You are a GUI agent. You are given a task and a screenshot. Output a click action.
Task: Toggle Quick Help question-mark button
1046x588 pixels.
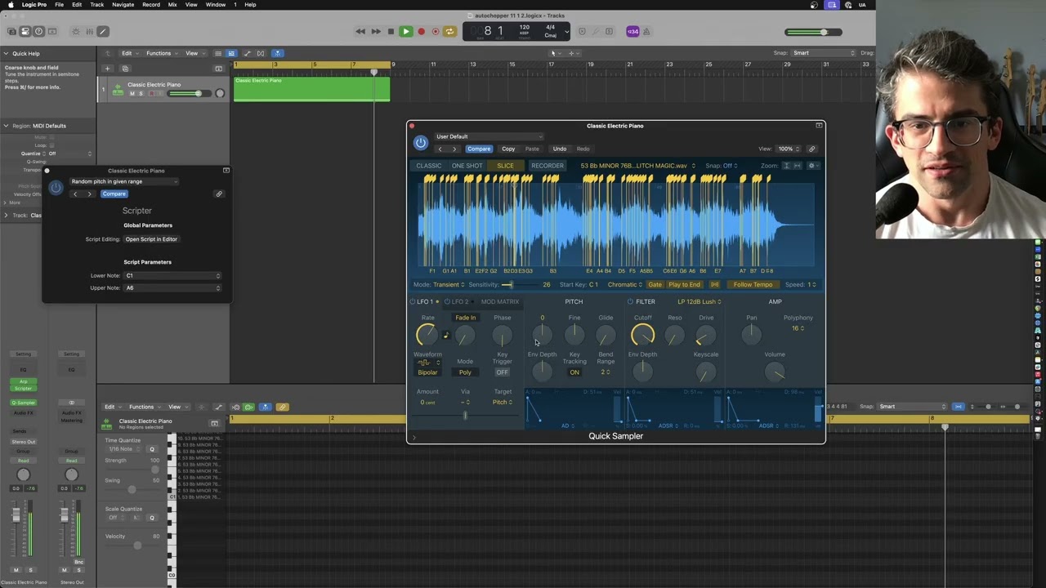pos(38,32)
